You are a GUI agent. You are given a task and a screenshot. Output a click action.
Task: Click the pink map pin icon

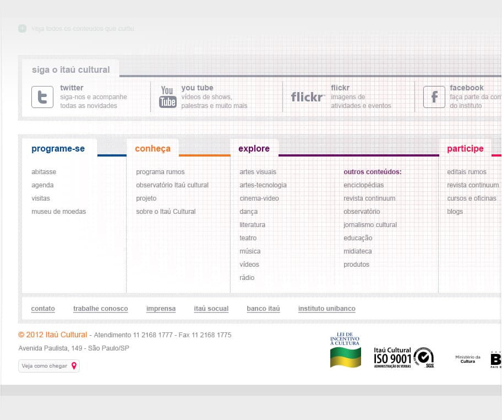click(74, 366)
